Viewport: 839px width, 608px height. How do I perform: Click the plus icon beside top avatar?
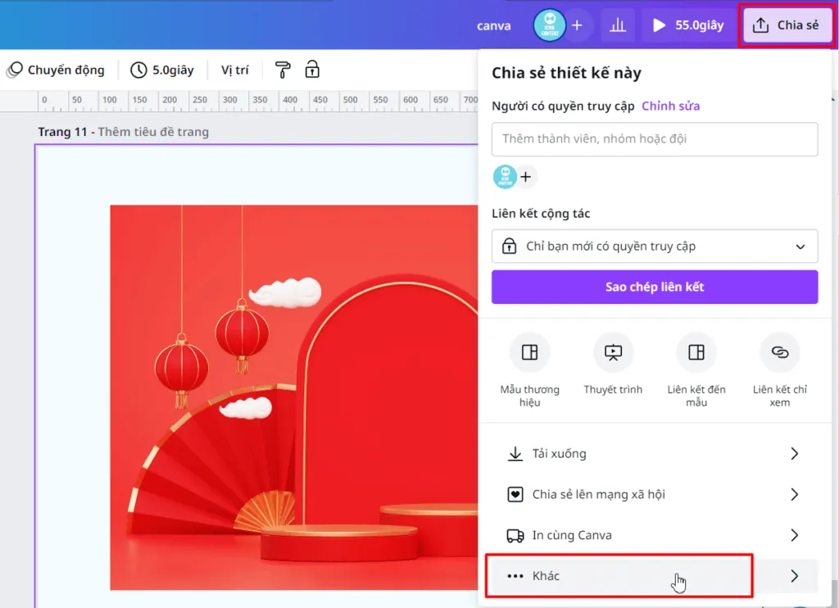click(577, 25)
